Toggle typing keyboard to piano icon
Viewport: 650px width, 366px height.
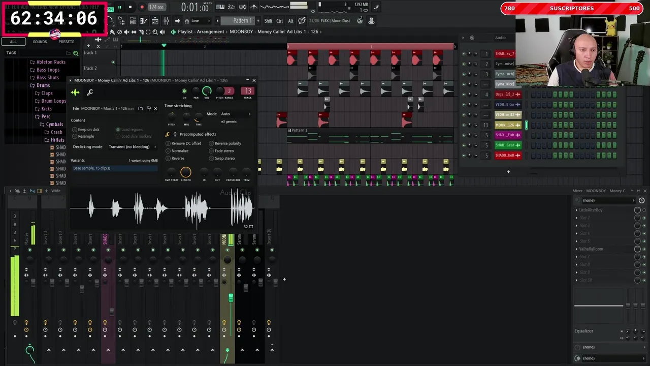tap(220, 7)
